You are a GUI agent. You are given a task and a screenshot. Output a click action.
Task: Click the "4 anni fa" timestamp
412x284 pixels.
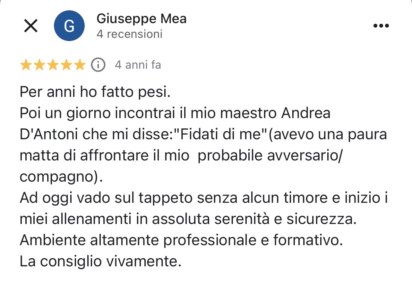(138, 65)
